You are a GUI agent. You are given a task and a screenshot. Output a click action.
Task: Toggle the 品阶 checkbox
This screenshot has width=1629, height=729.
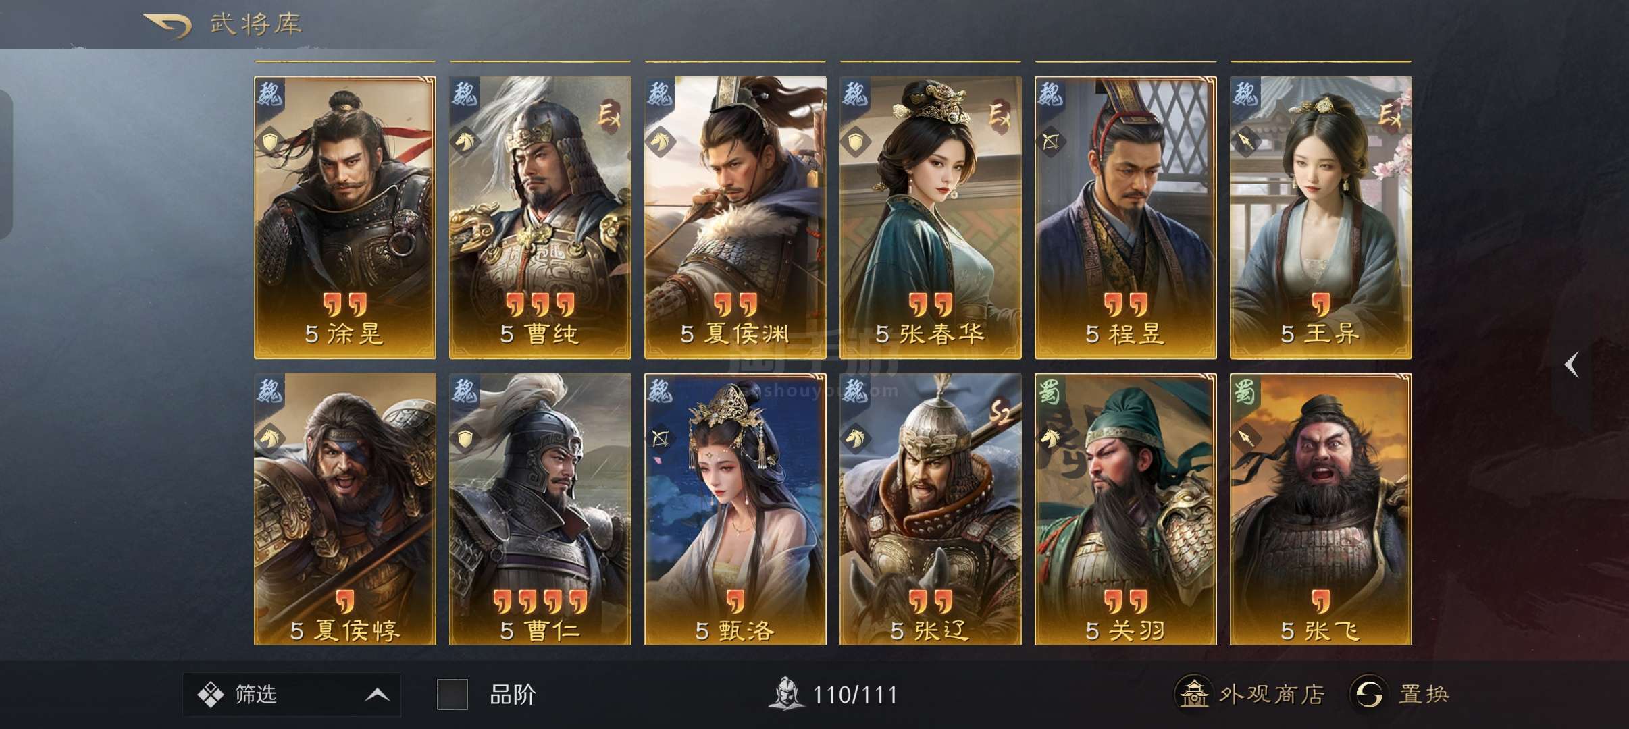(452, 695)
